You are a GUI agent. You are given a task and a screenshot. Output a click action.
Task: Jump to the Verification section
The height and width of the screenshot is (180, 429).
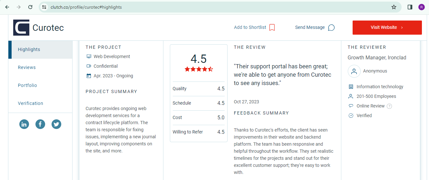(x=40, y=103)
